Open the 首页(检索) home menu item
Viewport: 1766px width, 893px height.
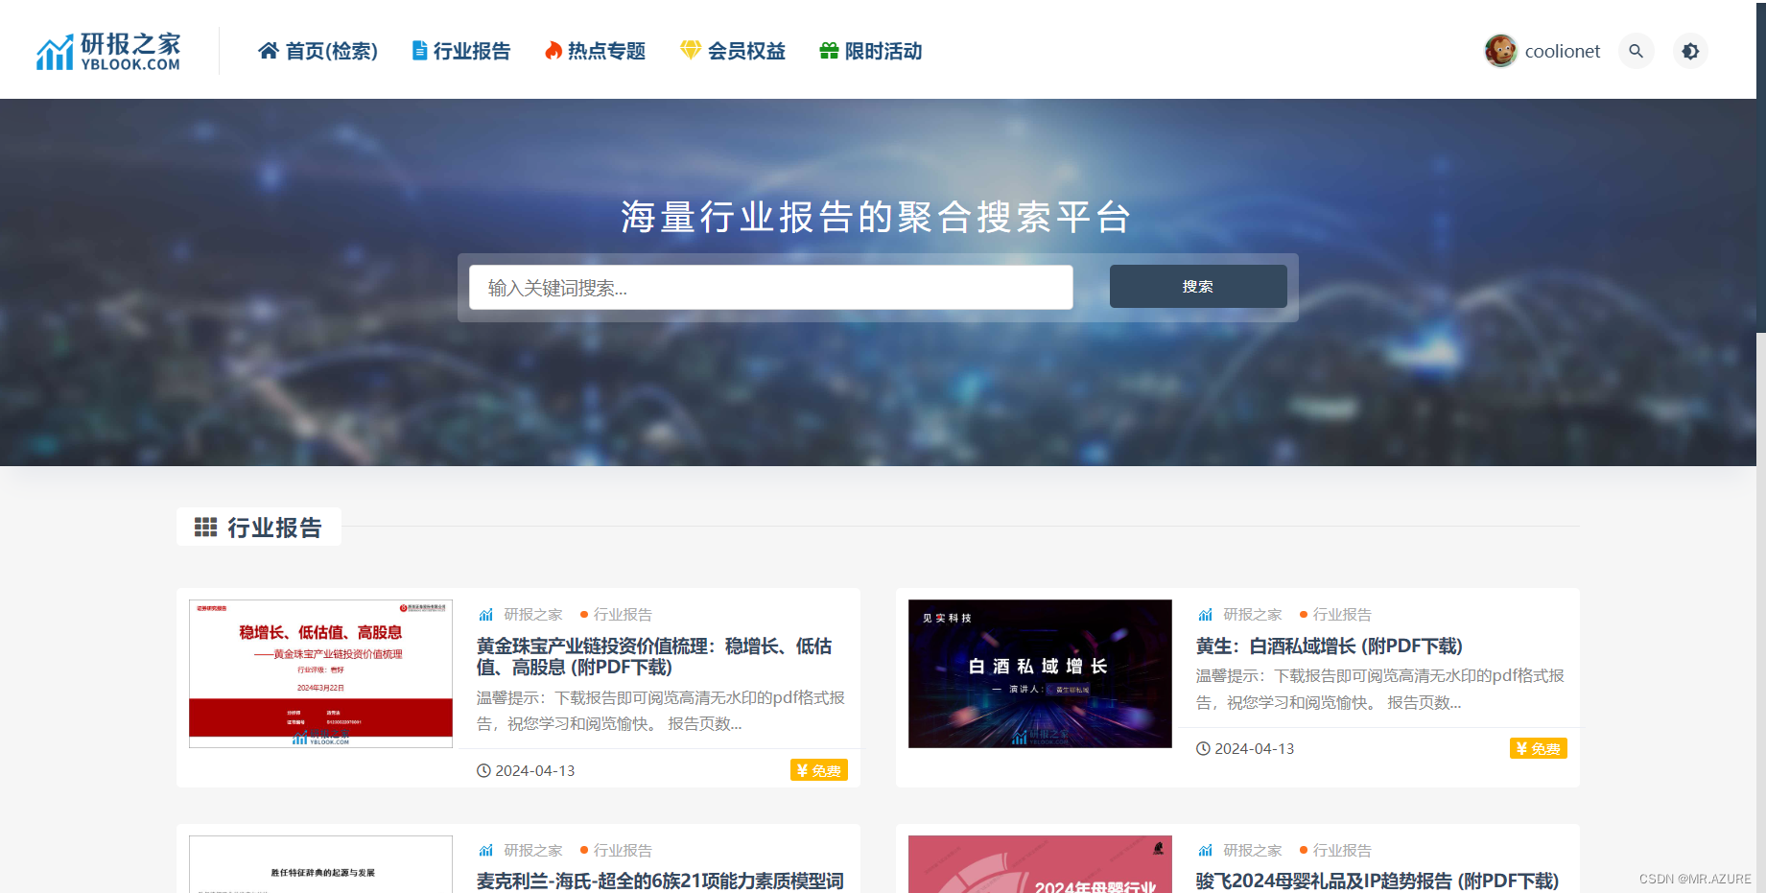(x=318, y=51)
